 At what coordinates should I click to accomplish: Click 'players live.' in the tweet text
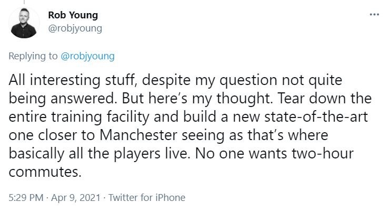[x=151, y=154]
